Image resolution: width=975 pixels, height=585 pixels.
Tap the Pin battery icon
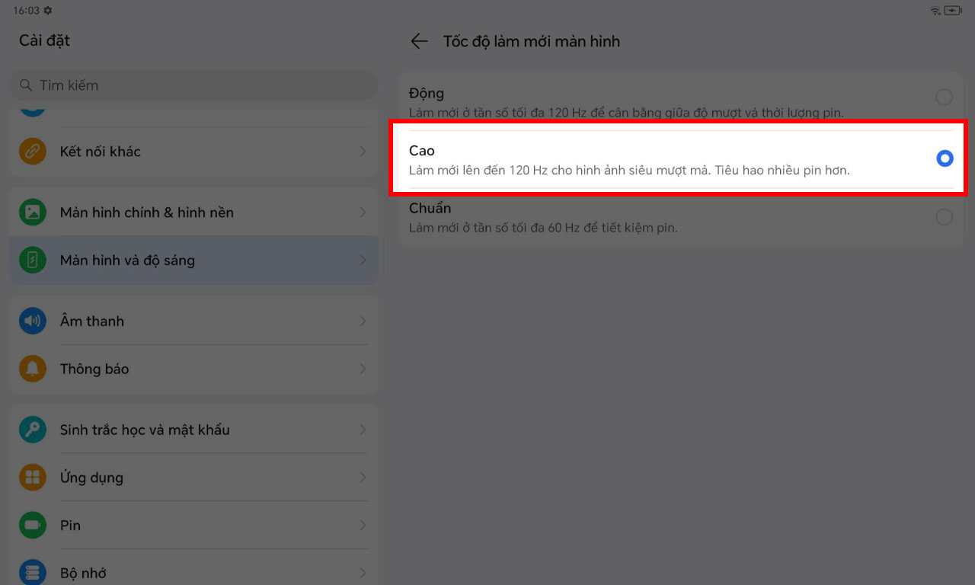pyautogui.click(x=32, y=525)
